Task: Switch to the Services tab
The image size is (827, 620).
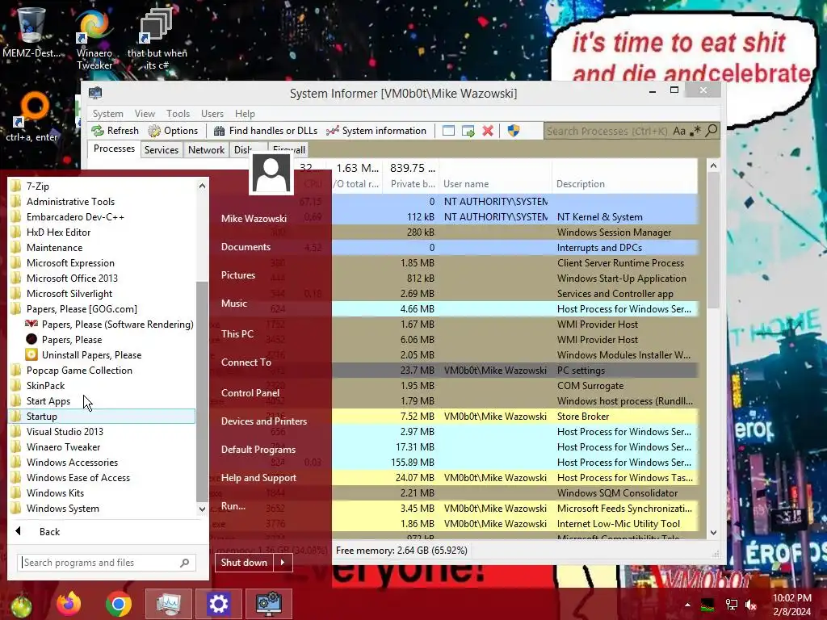Action: 162,149
